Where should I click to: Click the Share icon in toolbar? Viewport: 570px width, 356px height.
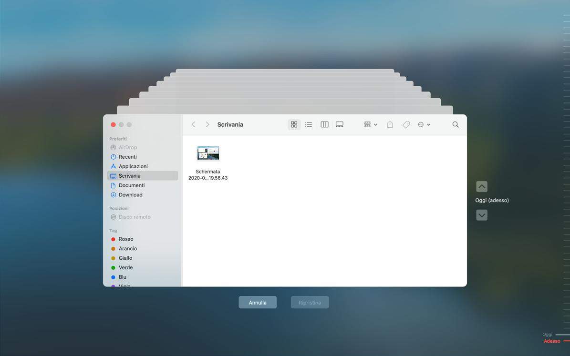(390, 124)
